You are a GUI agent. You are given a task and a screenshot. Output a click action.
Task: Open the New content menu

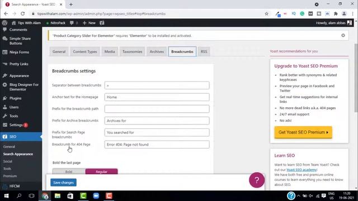point(89,23)
